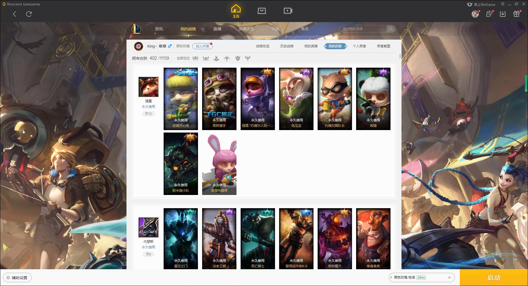The height and width of the screenshot is (286, 528).
Task: Click the 找人开黑 button
Action: tap(202, 46)
